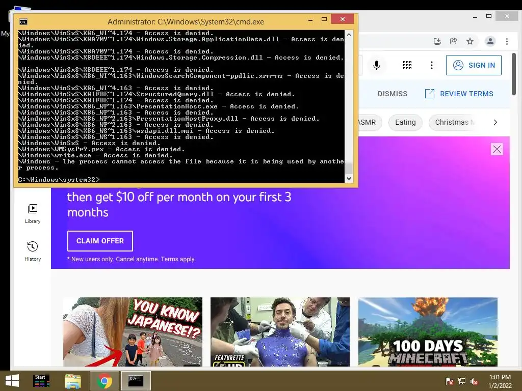522x391 pixels.
Task: Open the You Know Japanese video thumbnail
Action: [x=133, y=332]
